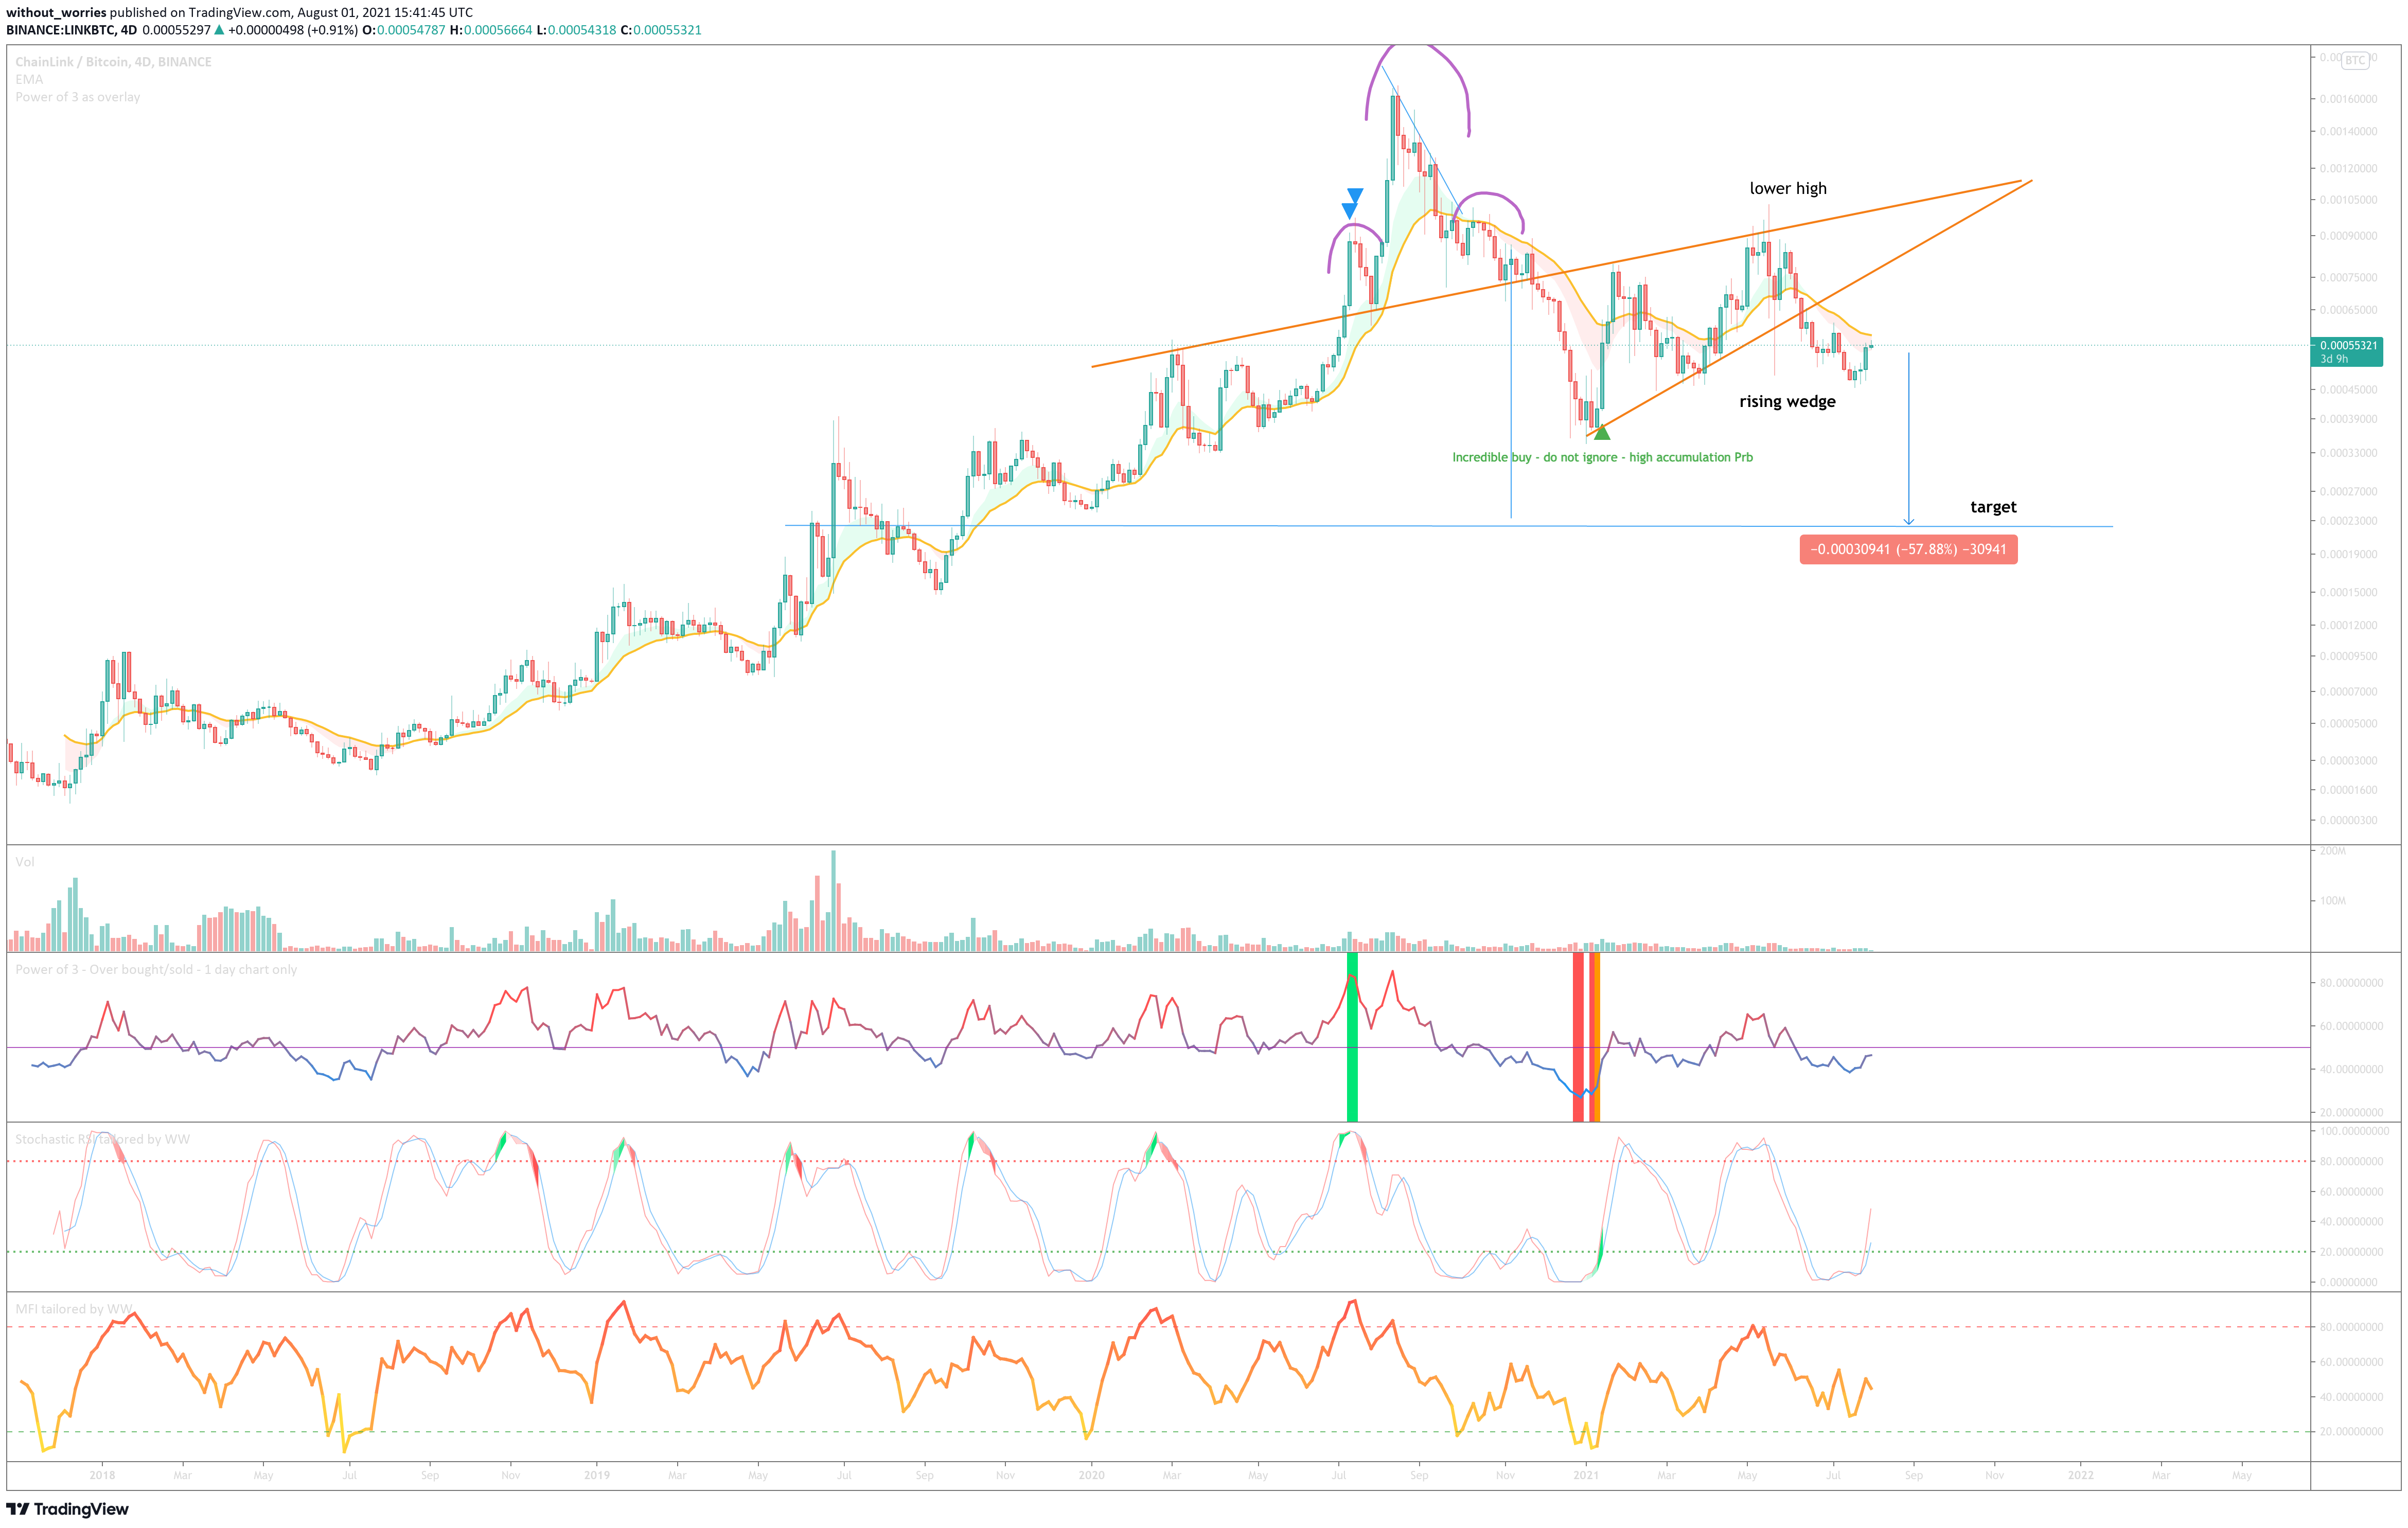Screen dimensions: 2408x1528
Task: Click the 100M volume axis label
Action: [2332, 901]
